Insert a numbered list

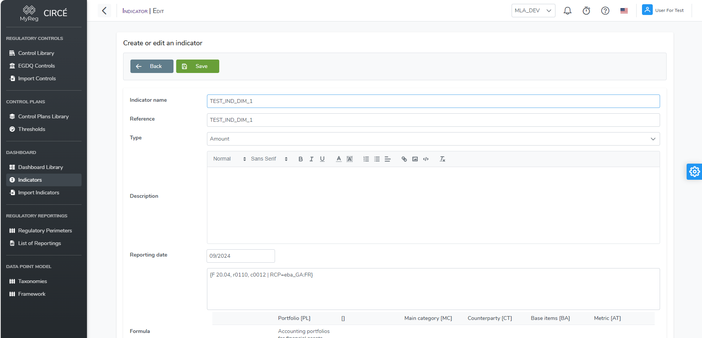tap(366, 159)
